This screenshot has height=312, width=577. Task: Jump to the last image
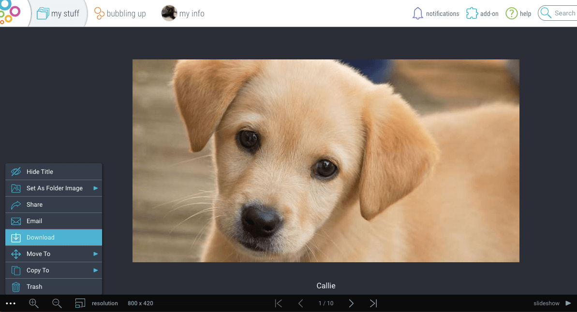click(373, 303)
